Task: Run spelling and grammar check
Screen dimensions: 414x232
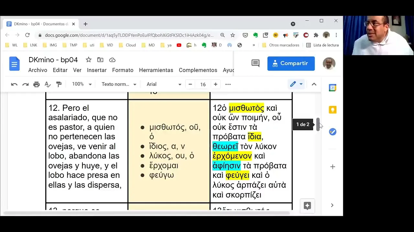Action: (x=48, y=84)
